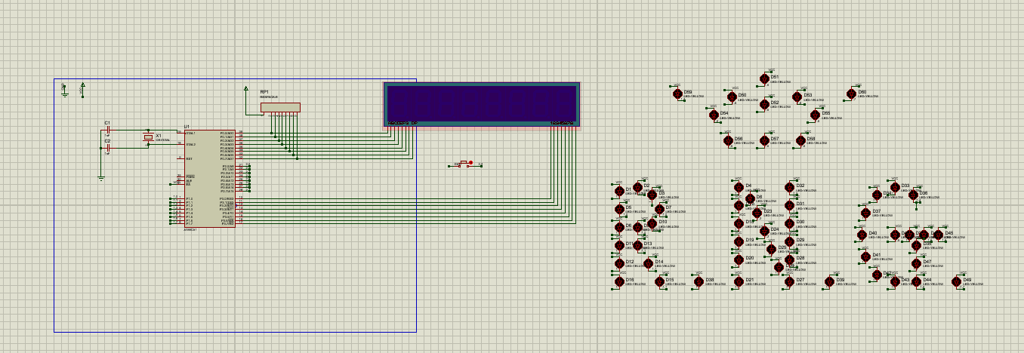
Task: Select LED D55
Action: [815, 115]
